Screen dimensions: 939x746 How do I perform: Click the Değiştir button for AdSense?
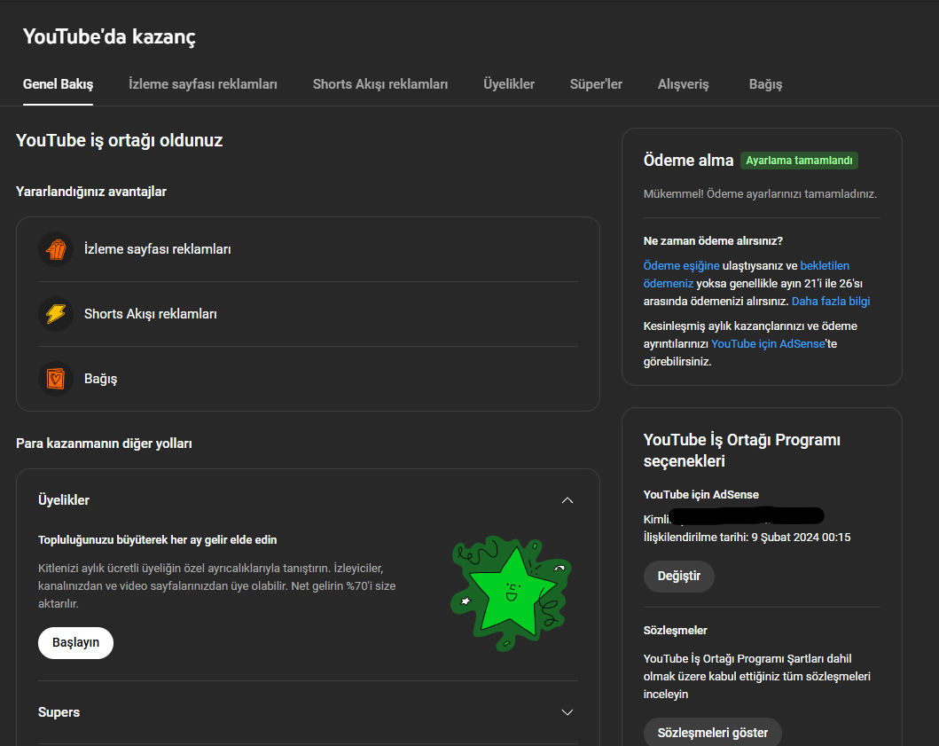679,577
